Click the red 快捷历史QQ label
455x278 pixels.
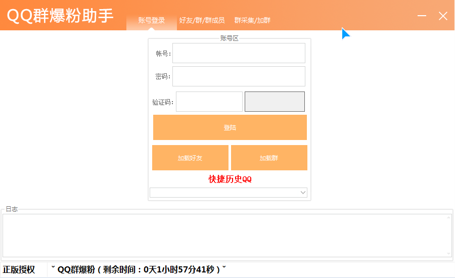[230, 179]
